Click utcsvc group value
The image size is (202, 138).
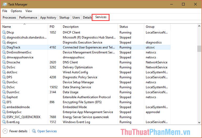(x=150, y=47)
